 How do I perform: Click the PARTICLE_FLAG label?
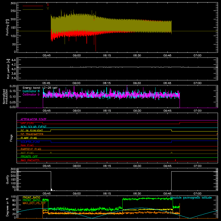click(31, 149)
